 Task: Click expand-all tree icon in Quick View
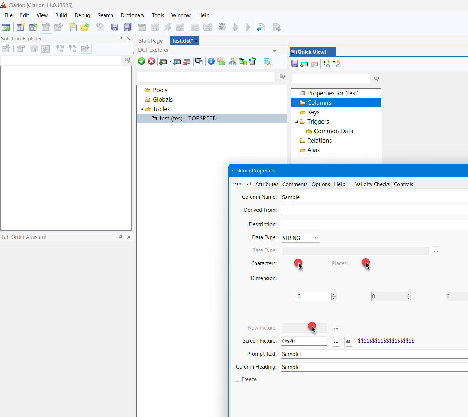(326, 64)
